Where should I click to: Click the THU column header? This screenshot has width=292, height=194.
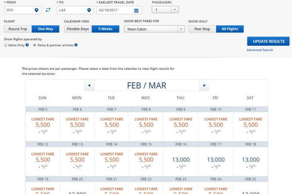pos(181,98)
